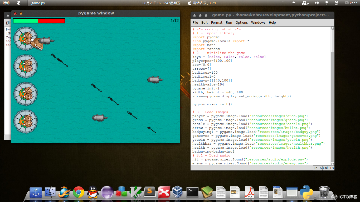The width and height of the screenshot is (360, 202).
Task: Open Google Chrome from the dock
Action: pos(79,193)
